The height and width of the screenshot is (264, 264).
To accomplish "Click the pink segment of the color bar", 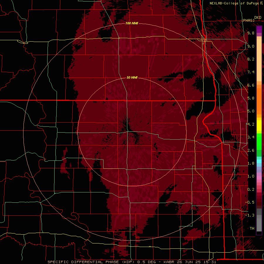I will 259,178.
